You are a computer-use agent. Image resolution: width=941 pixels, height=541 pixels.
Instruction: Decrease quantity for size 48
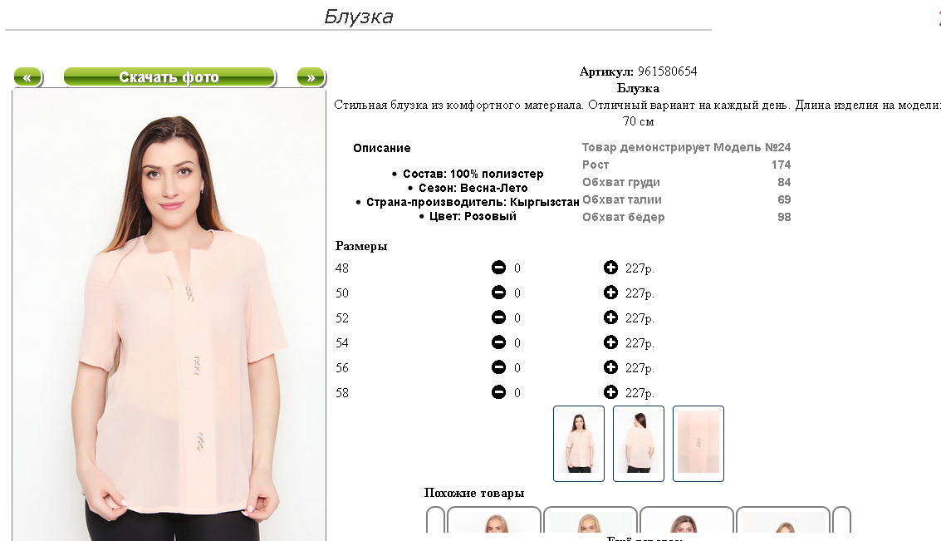pyautogui.click(x=498, y=268)
